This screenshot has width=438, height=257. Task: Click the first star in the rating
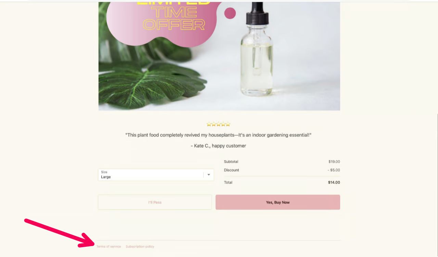coord(209,124)
